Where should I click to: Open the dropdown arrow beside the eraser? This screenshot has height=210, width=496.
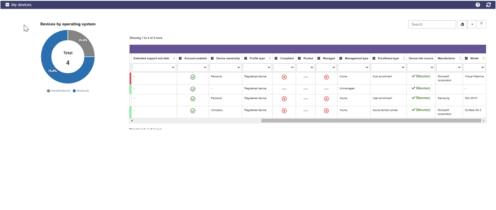[x=472, y=24]
